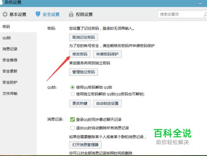Select QQ锁 in the sidebar
The width and height of the screenshot is (207, 156).
18,38
